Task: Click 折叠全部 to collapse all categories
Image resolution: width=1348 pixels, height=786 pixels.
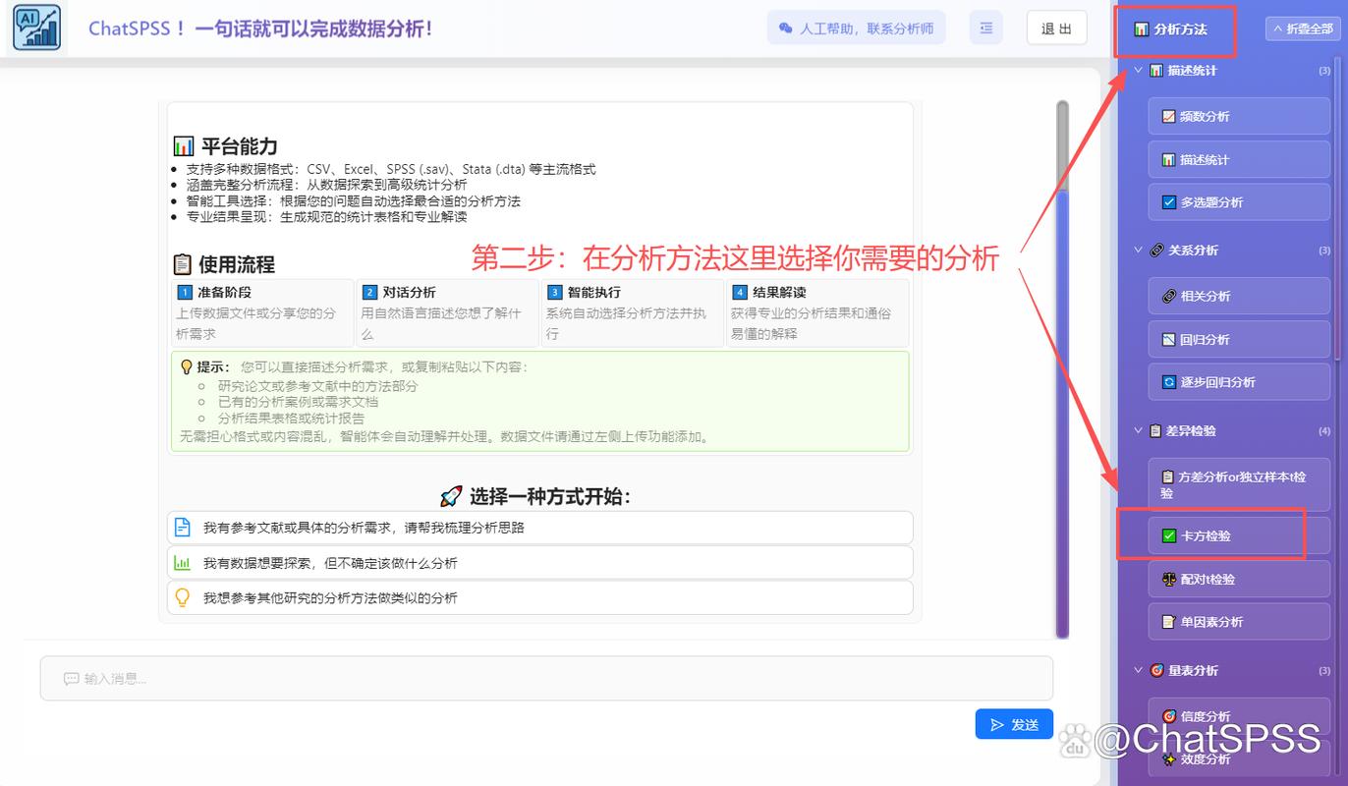Action: pyautogui.click(x=1304, y=28)
